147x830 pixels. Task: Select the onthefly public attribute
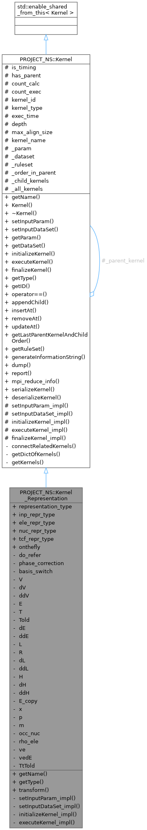click(29, 547)
